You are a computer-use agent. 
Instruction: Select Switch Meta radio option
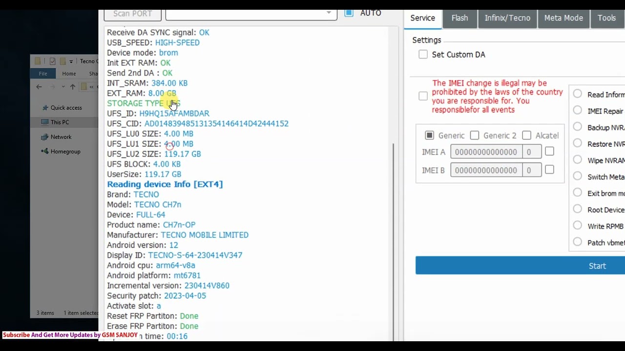578,176
